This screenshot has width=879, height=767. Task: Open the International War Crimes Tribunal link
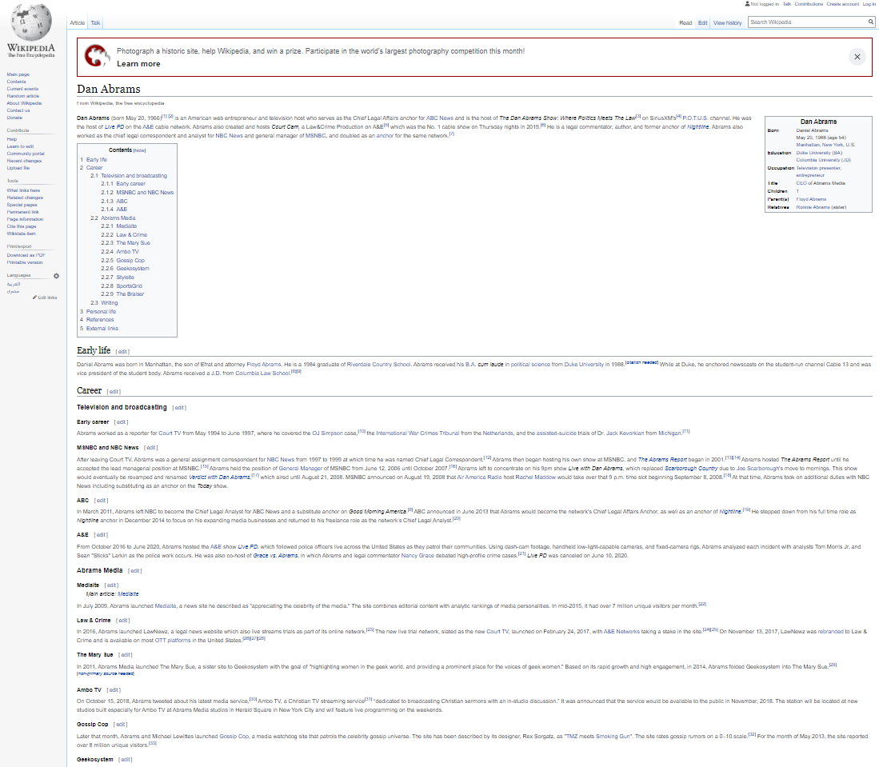pyautogui.click(x=418, y=433)
